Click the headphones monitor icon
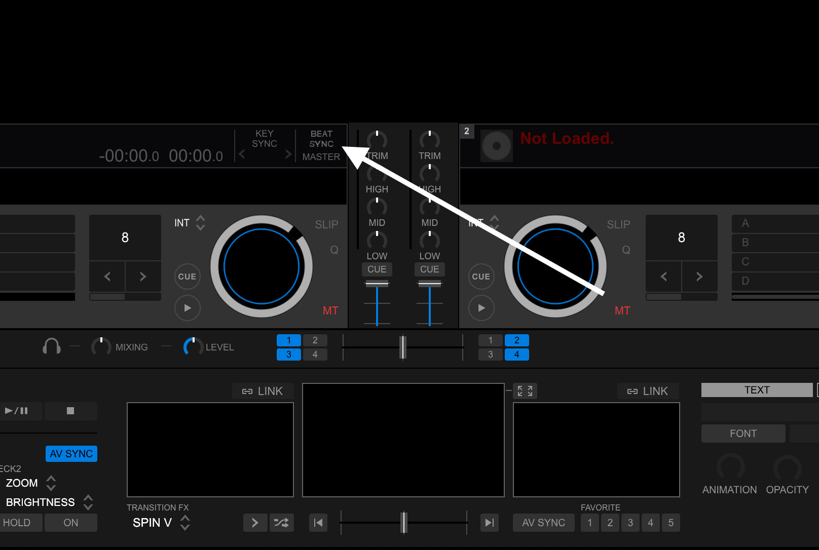This screenshot has width=819, height=550. pos(52,346)
